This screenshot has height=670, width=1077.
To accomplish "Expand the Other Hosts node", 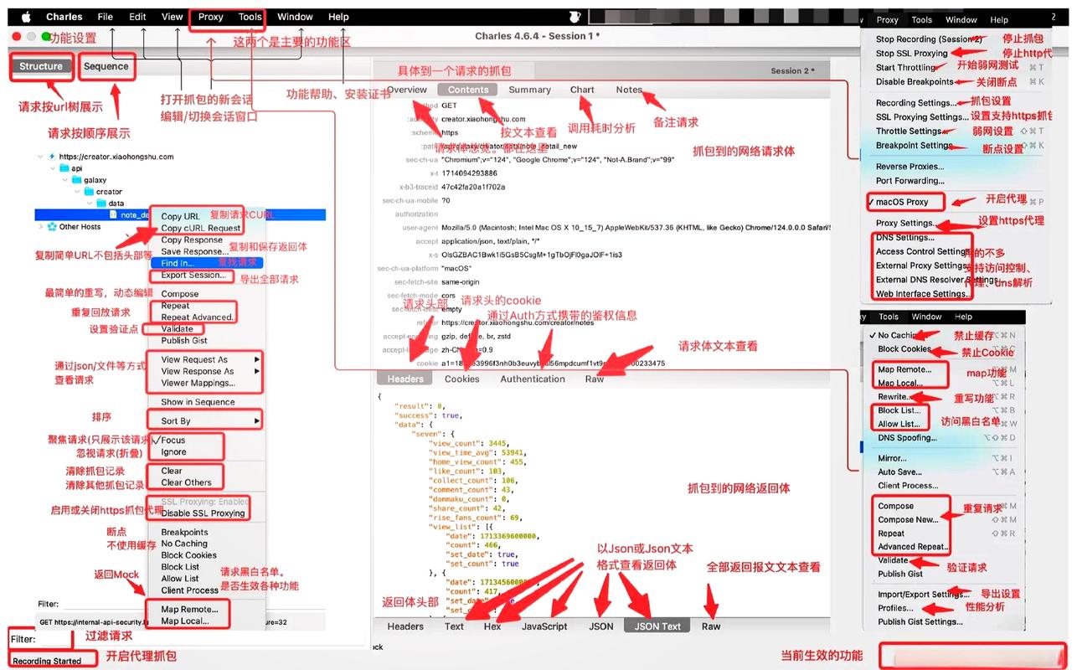I will click(40, 227).
